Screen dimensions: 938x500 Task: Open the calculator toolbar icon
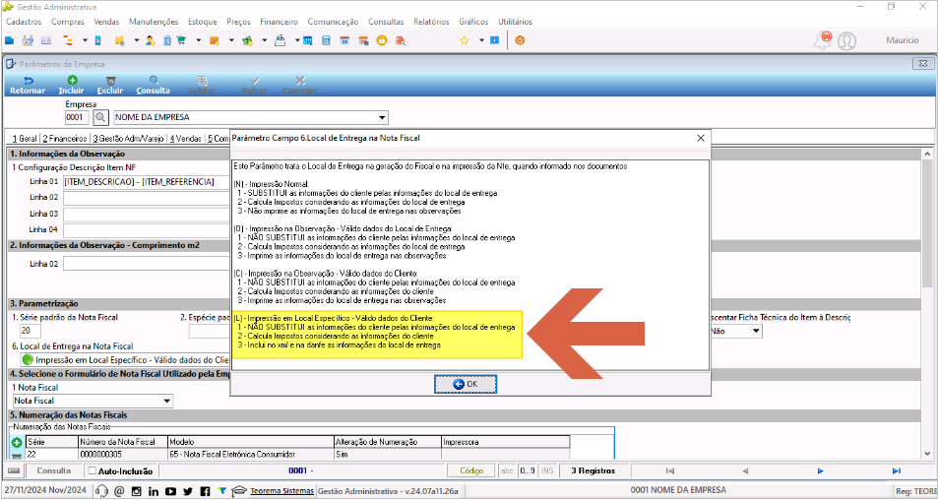[326, 40]
